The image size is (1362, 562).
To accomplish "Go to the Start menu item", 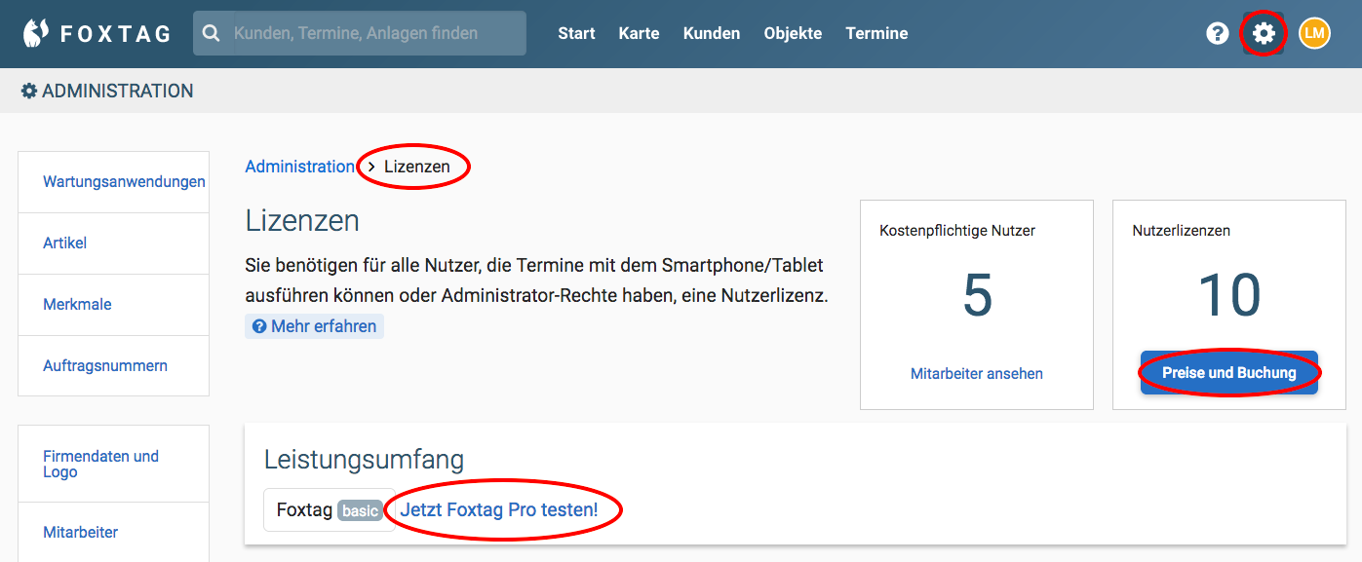I will click(576, 33).
